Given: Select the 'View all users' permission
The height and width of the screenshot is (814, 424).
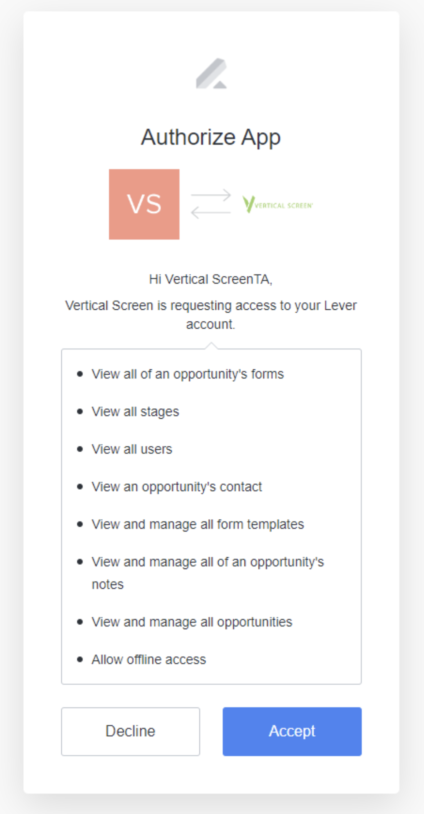Looking at the screenshot, I should click(x=132, y=449).
